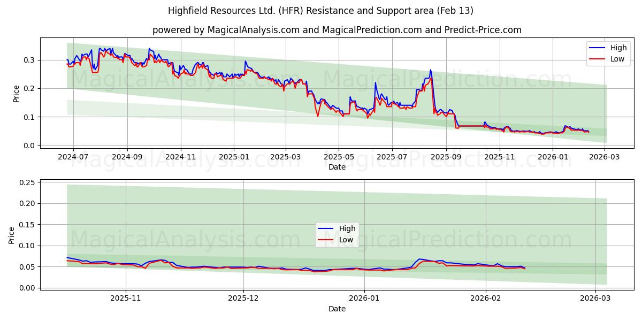The width and height of the screenshot is (642, 321).
Task: Select the '0.10' y-axis tick in bottom chart
Action: click(x=27, y=246)
